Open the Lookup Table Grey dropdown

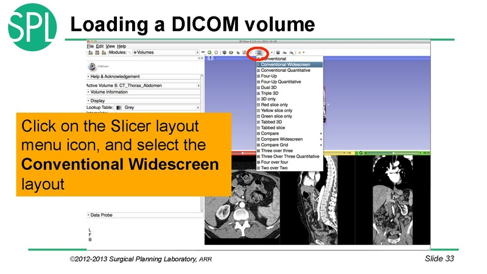tap(158, 108)
